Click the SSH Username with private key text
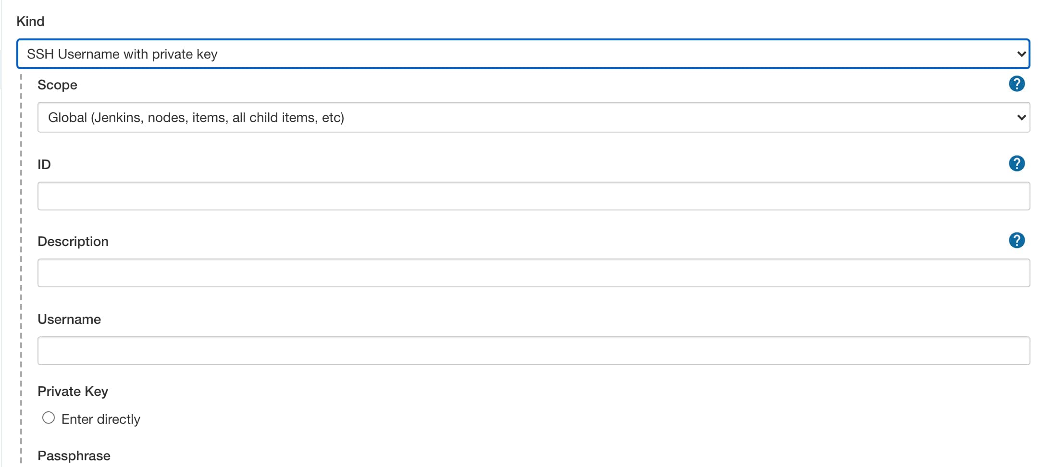Screen dimensions: 1042x467 122,54
